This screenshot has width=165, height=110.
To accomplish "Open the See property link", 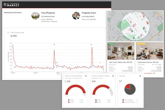I will pos(148,73).
